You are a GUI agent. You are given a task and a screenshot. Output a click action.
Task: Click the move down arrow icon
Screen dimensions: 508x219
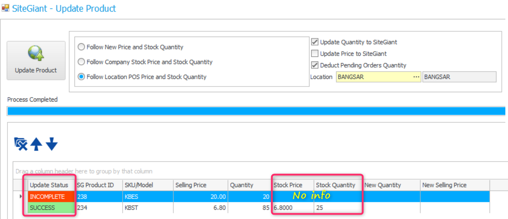click(x=52, y=144)
